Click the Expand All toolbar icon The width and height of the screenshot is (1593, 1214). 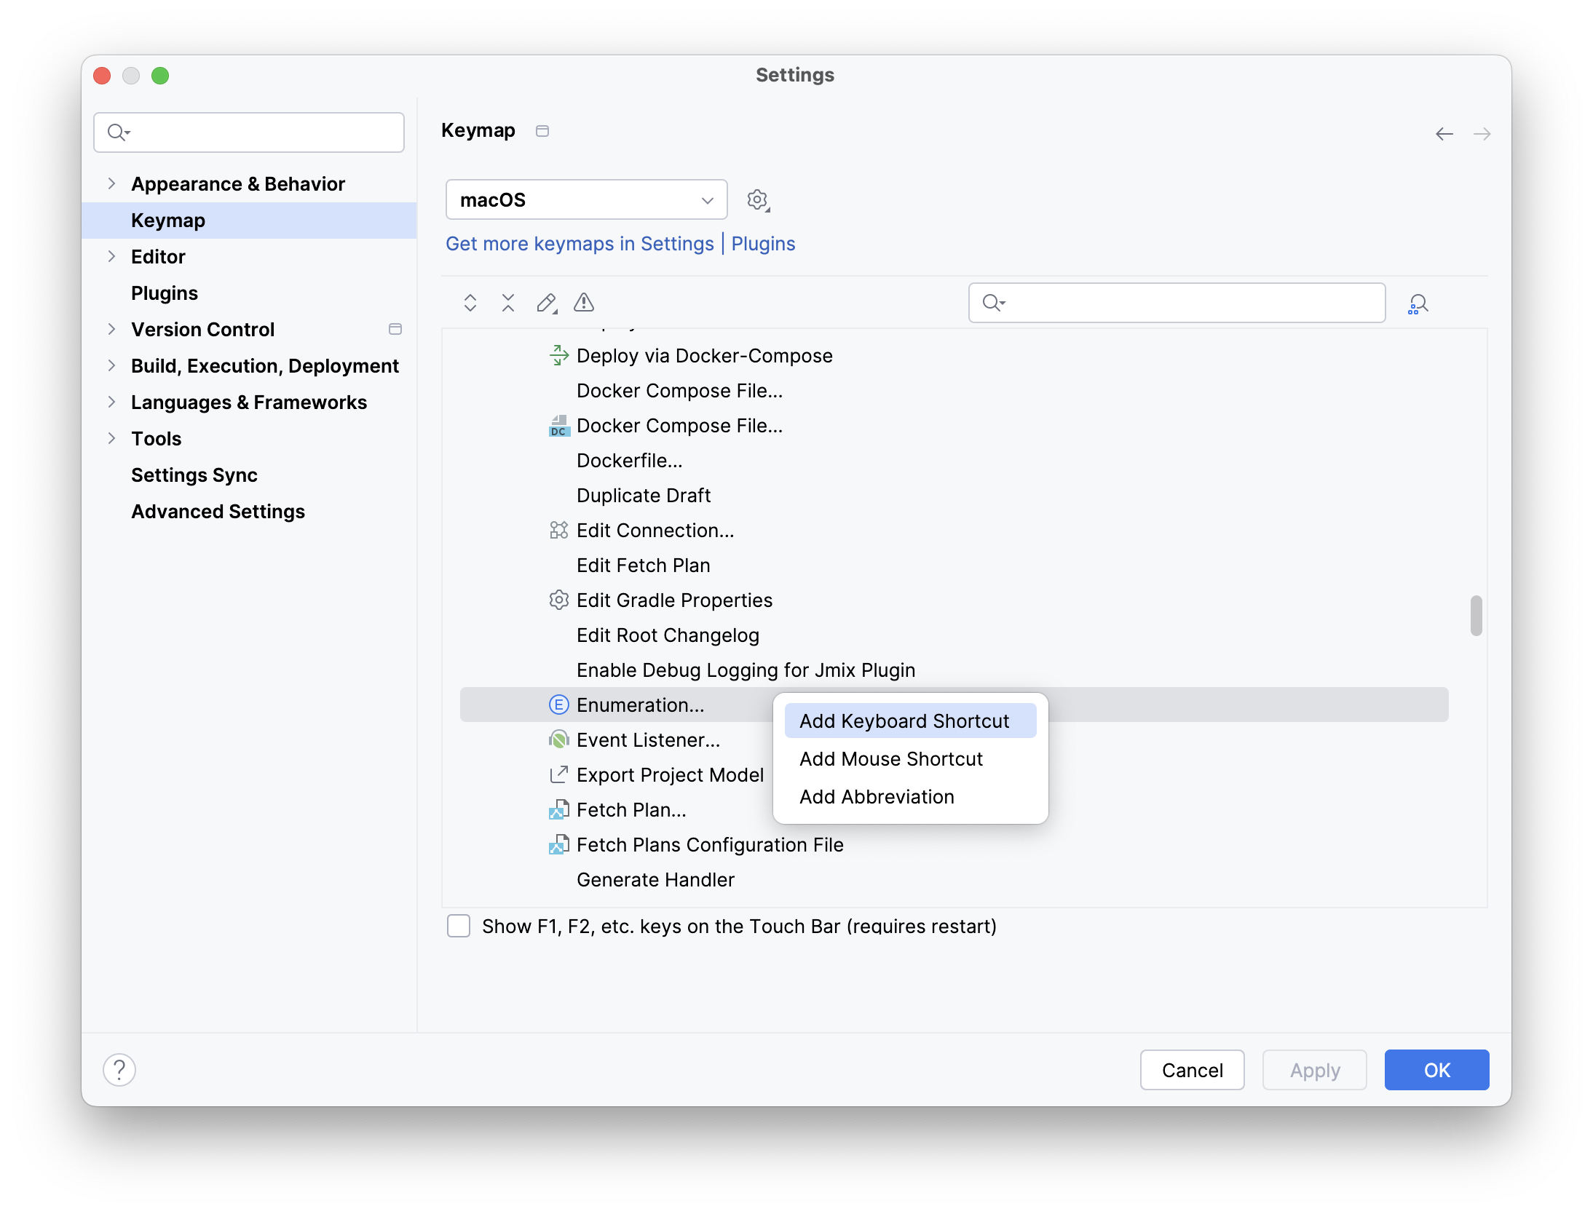click(470, 303)
